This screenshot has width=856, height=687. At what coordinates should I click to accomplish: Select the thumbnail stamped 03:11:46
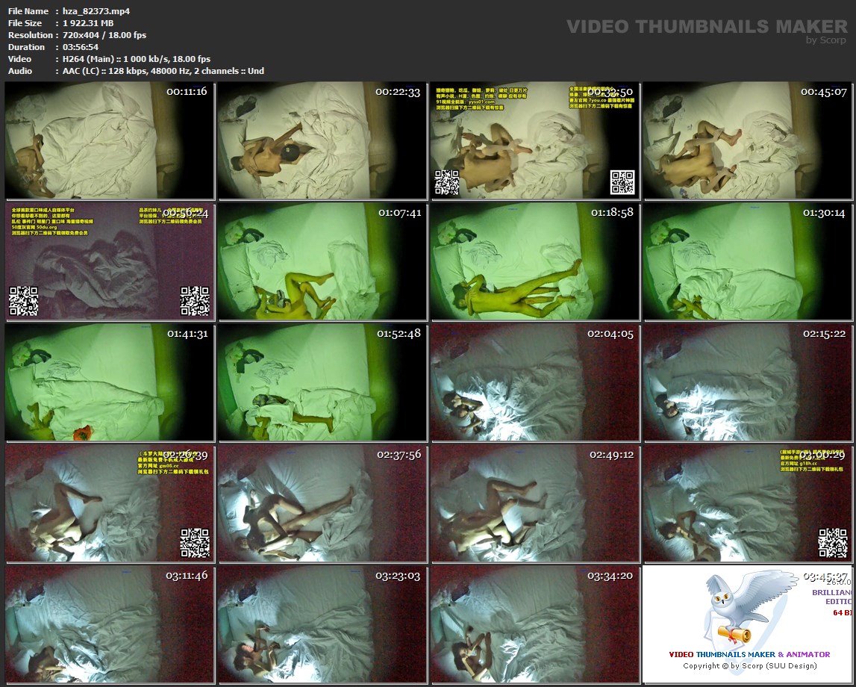(109, 624)
